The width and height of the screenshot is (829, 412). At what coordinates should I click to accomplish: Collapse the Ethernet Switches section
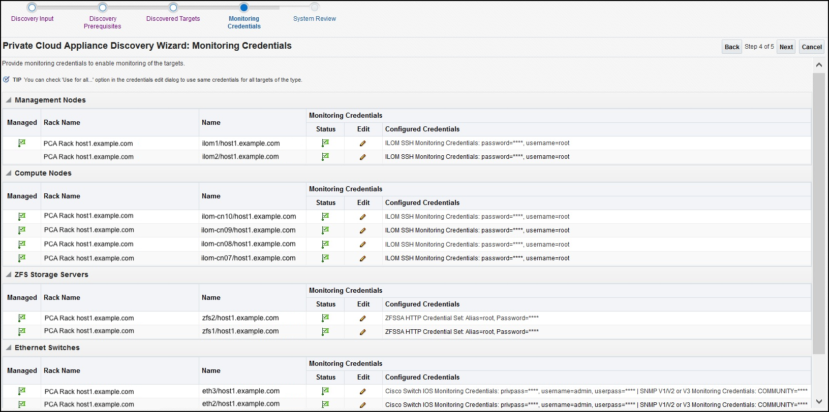pos(9,348)
